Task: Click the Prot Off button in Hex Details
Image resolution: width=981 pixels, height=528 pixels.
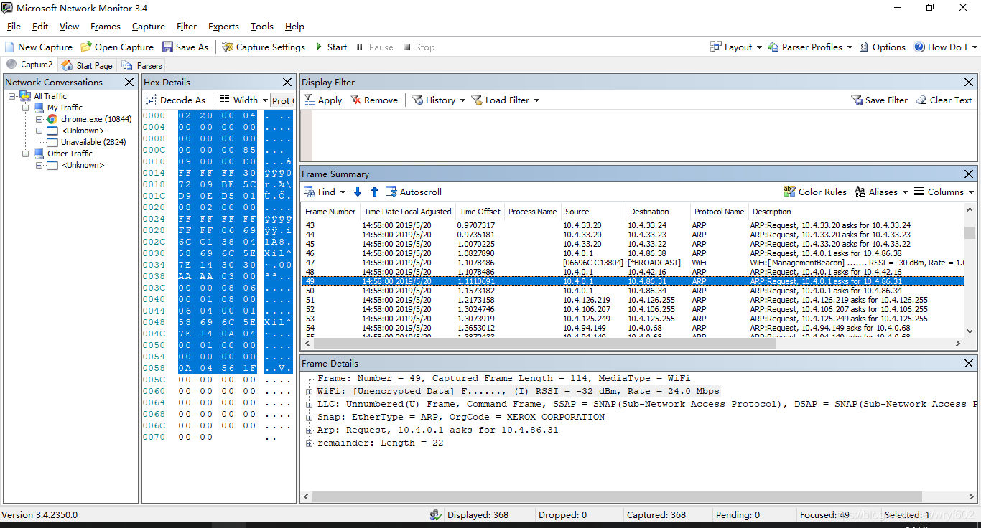Action: [x=282, y=100]
